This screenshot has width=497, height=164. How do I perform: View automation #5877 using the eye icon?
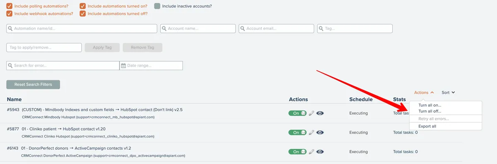click(320, 133)
